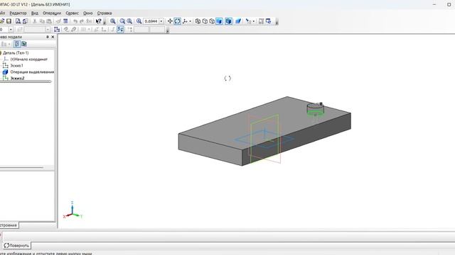Screen dimensions: 455x255
Task: Select Начало координат tree item
Action: [x=28, y=59]
